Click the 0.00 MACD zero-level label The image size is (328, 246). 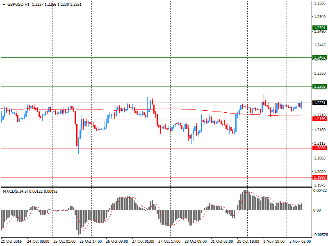tap(317, 210)
